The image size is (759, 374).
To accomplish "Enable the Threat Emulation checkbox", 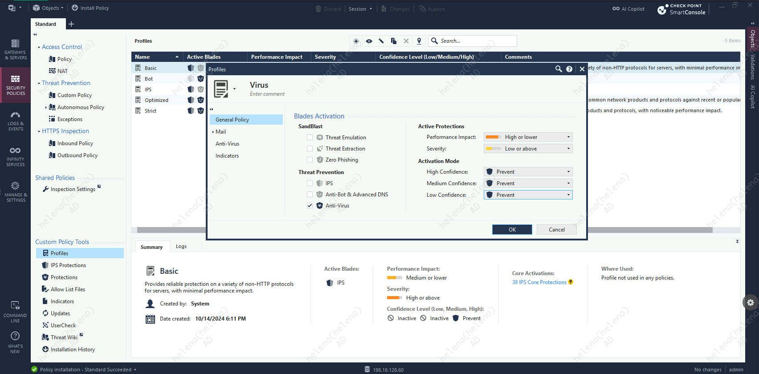I will (x=310, y=138).
